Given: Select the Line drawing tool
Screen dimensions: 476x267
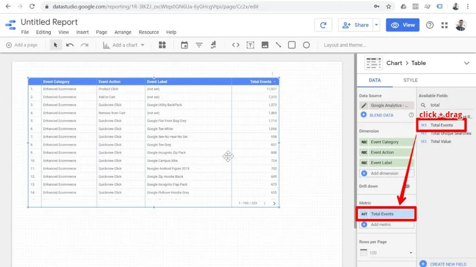Looking at the screenshot, I should click(279, 45).
